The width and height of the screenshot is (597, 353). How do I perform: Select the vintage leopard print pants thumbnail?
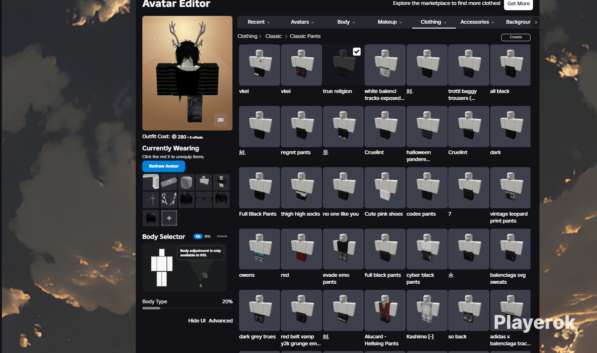510,188
